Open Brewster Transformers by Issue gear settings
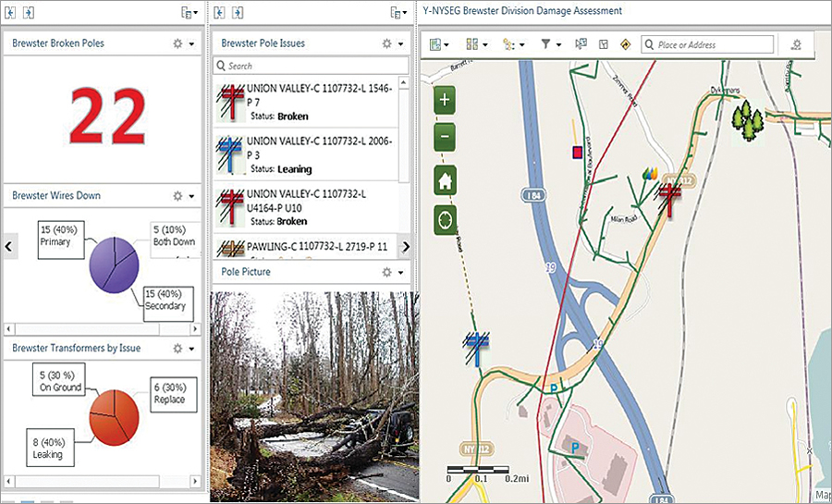This screenshot has height=504, width=832. click(x=177, y=349)
